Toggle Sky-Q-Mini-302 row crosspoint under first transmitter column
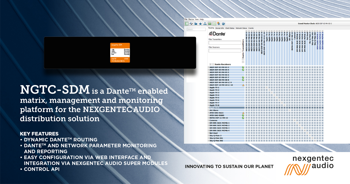350x184 pixels. 246,141
